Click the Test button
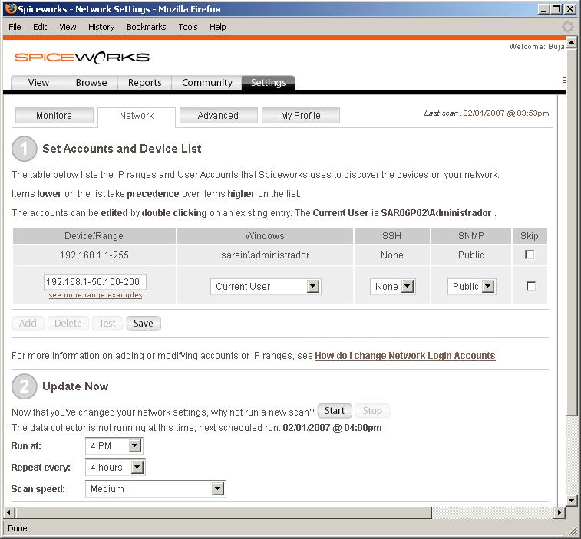 click(x=107, y=324)
